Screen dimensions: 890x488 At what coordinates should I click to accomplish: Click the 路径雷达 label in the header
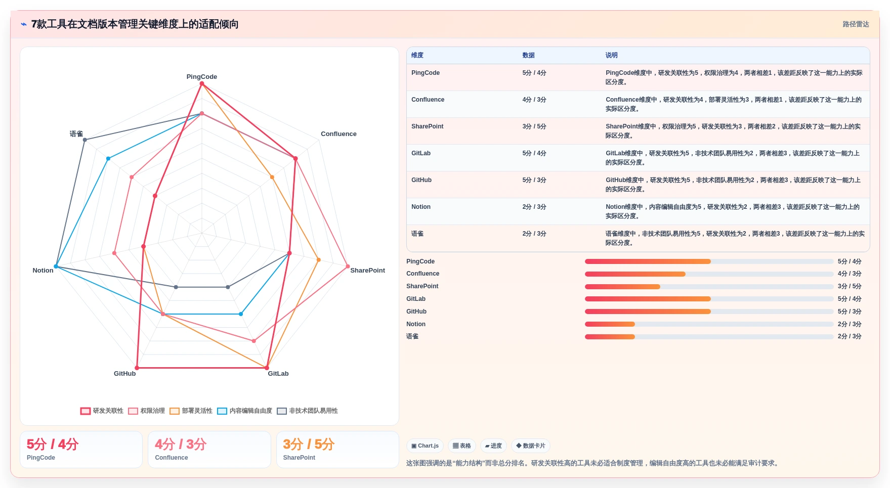click(856, 24)
